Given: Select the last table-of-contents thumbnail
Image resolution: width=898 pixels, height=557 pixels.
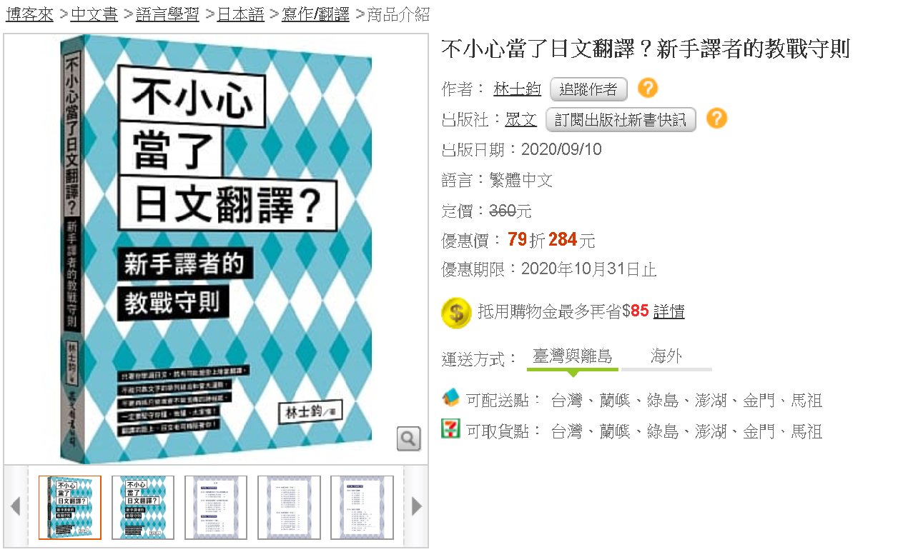Looking at the screenshot, I should pyautogui.click(x=362, y=507).
